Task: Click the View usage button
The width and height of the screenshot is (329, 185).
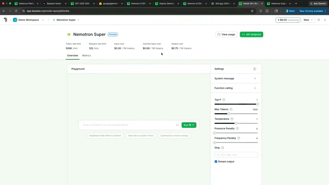Action: click(x=226, y=34)
